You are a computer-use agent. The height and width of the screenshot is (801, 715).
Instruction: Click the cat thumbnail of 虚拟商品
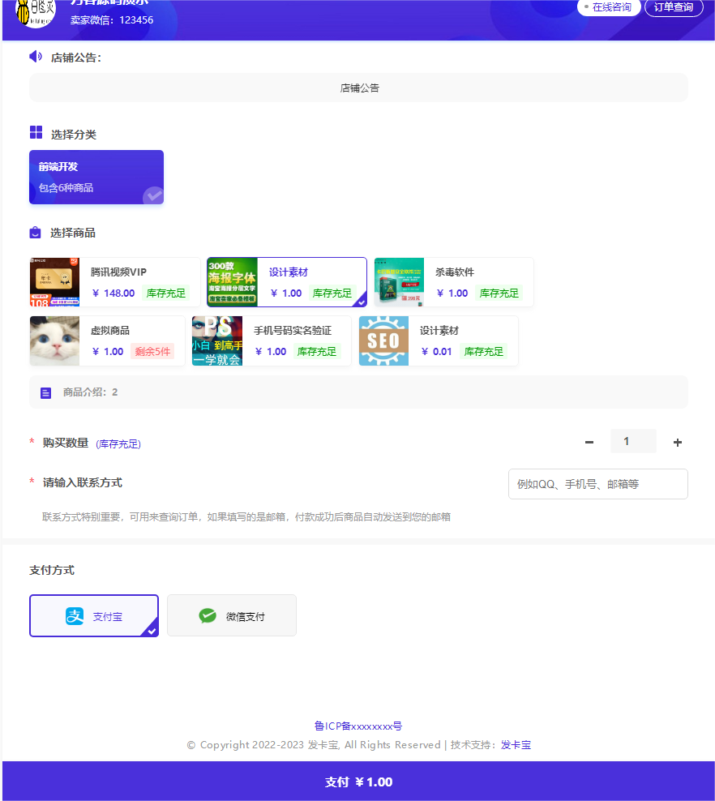pyautogui.click(x=54, y=341)
